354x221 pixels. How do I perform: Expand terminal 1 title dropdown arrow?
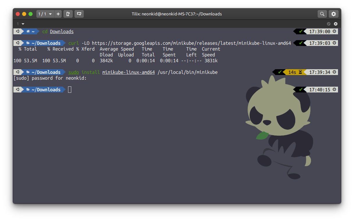tap(23, 24)
